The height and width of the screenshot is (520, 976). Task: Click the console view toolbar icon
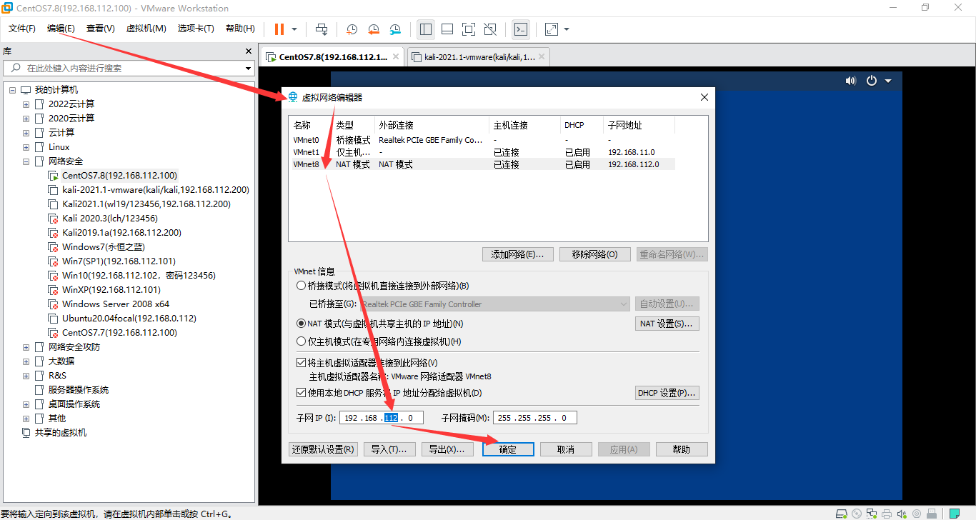tap(521, 29)
